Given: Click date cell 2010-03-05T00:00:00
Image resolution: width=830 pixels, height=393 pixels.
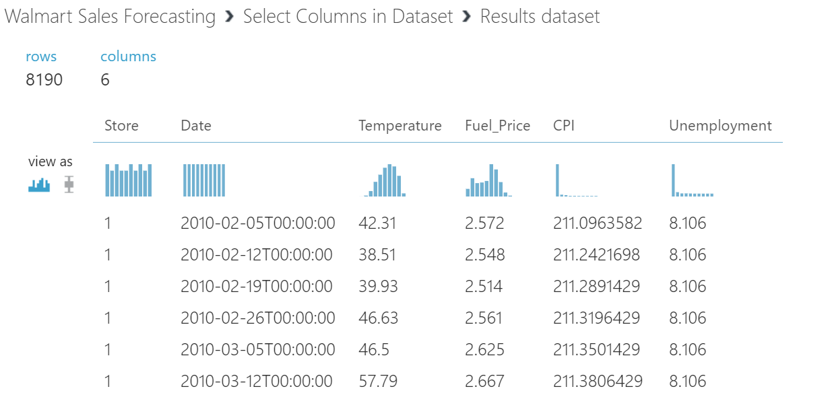Looking at the screenshot, I should 258,349.
